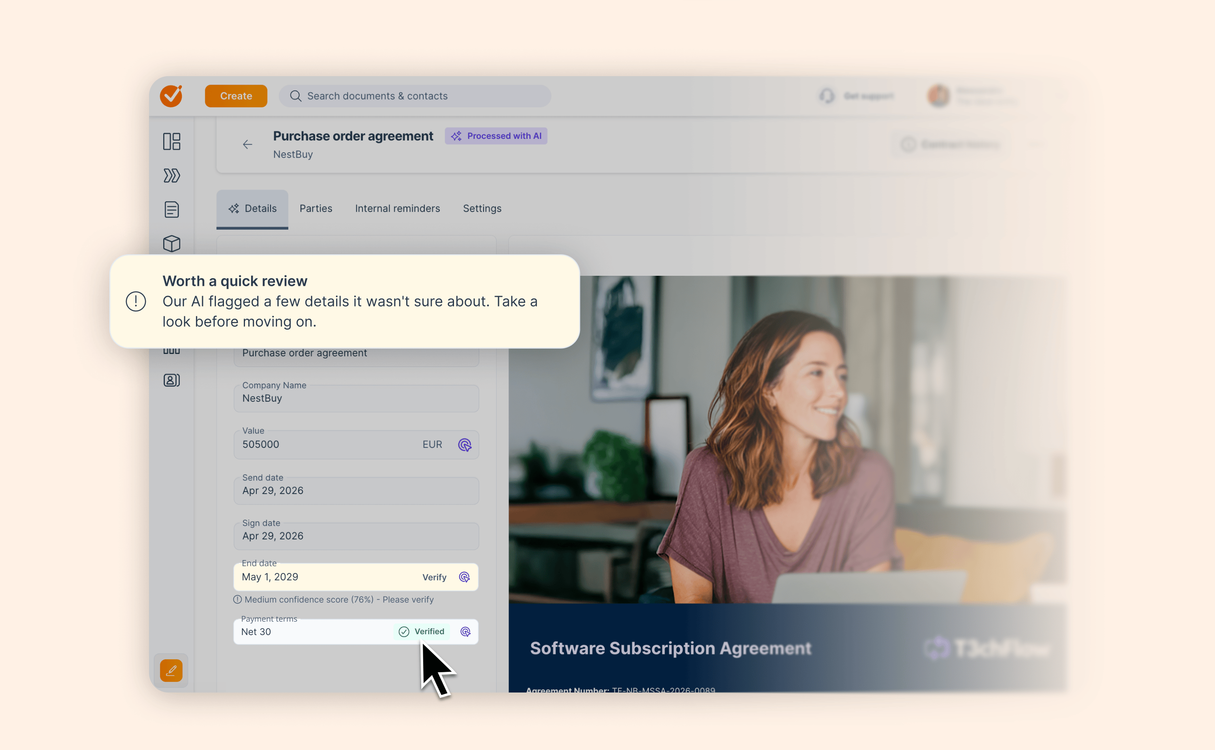Open the contacts sidebar icon
1215x750 pixels.
[172, 380]
